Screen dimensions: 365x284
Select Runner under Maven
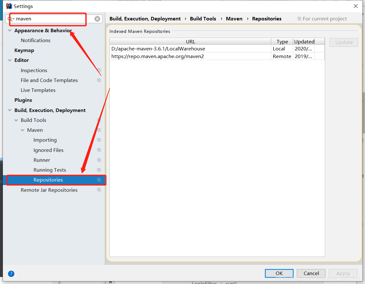[42, 160]
